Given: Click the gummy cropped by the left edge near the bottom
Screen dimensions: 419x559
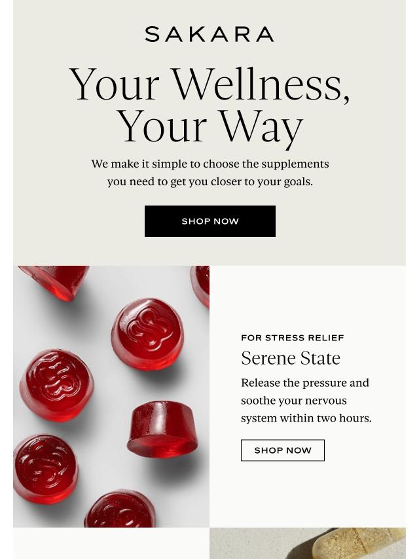Looking at the screenshot, I should pos(45,469).
